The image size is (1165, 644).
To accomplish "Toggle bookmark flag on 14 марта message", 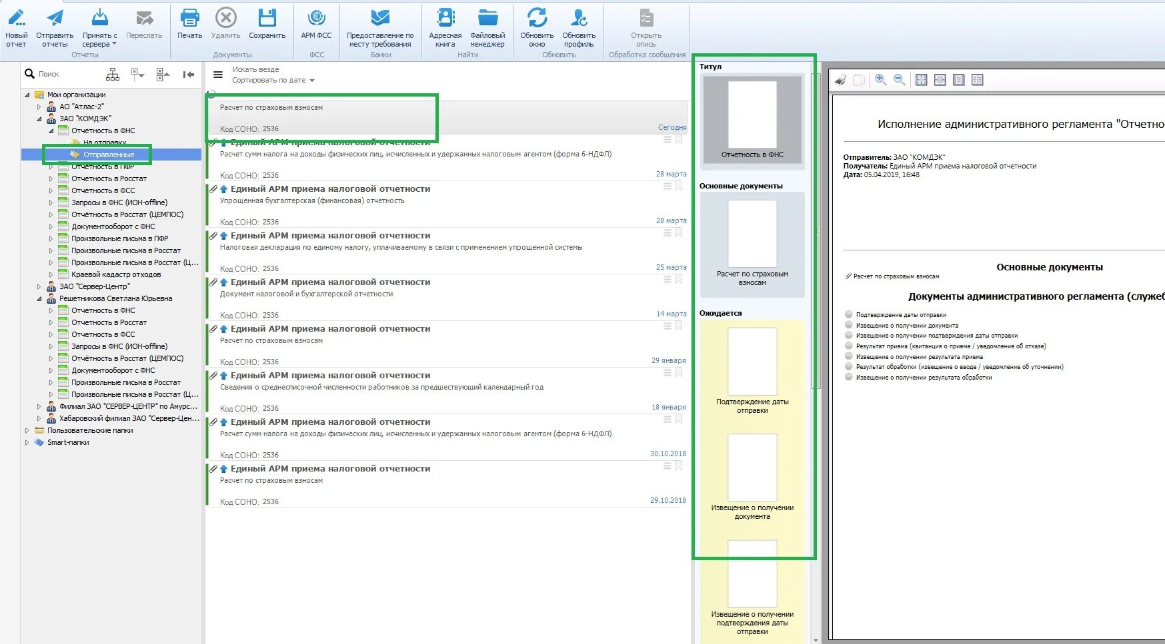I will [679, 280].
